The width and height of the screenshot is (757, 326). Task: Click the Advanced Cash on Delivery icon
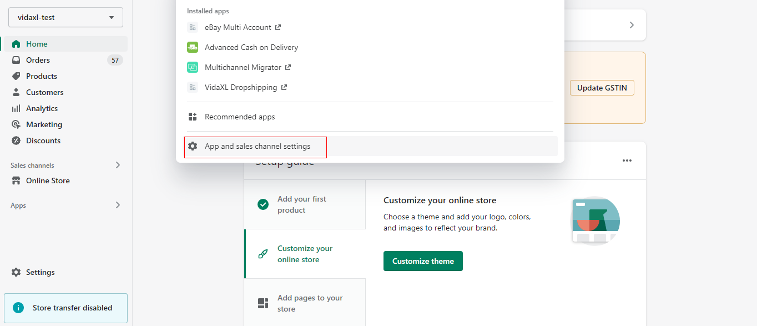pos(193,47)
